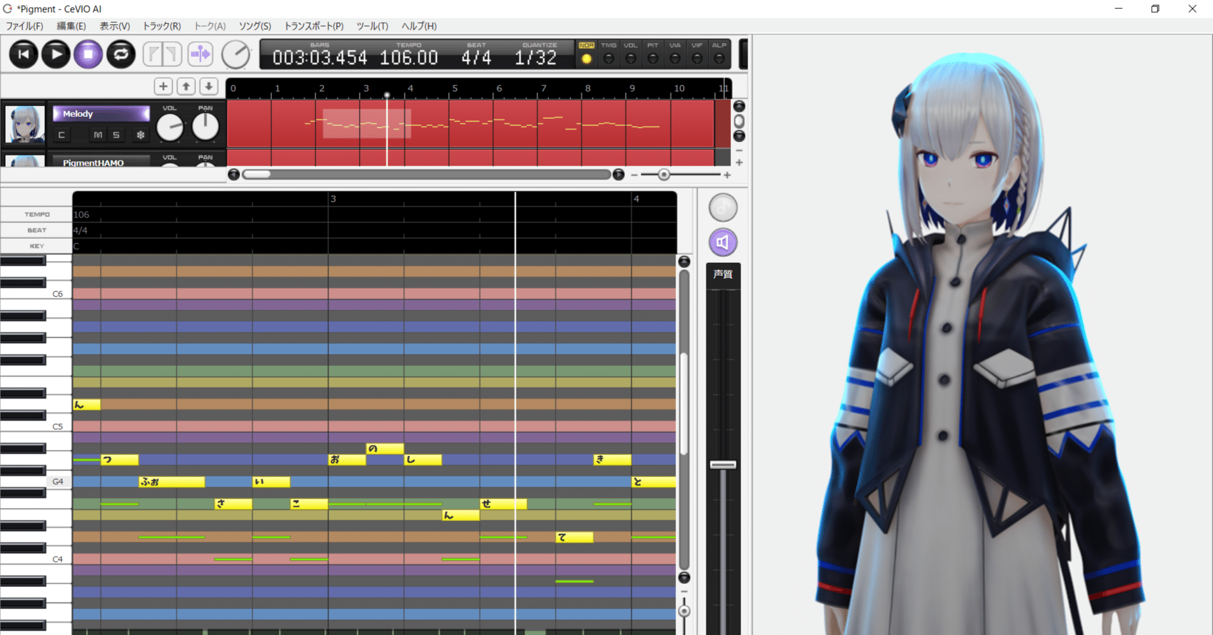
Task: Select the Melody track name
Action: (x=101, y=114)
